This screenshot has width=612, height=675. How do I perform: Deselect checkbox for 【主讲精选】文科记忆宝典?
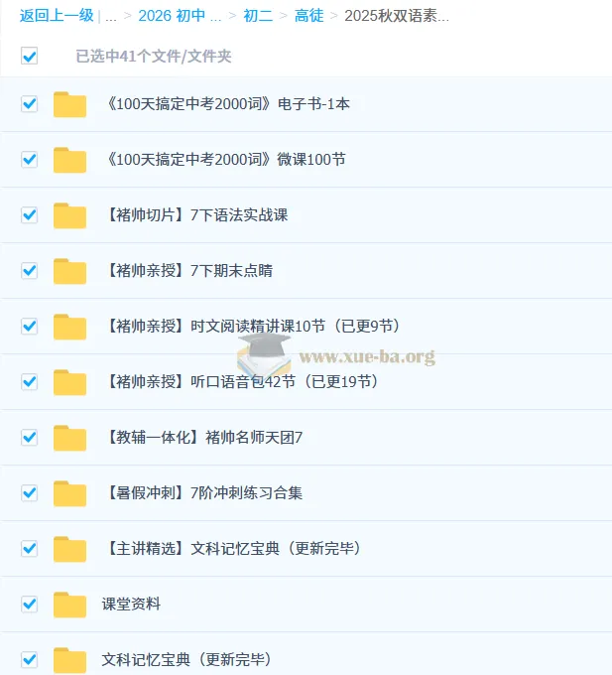click(30, 549)
